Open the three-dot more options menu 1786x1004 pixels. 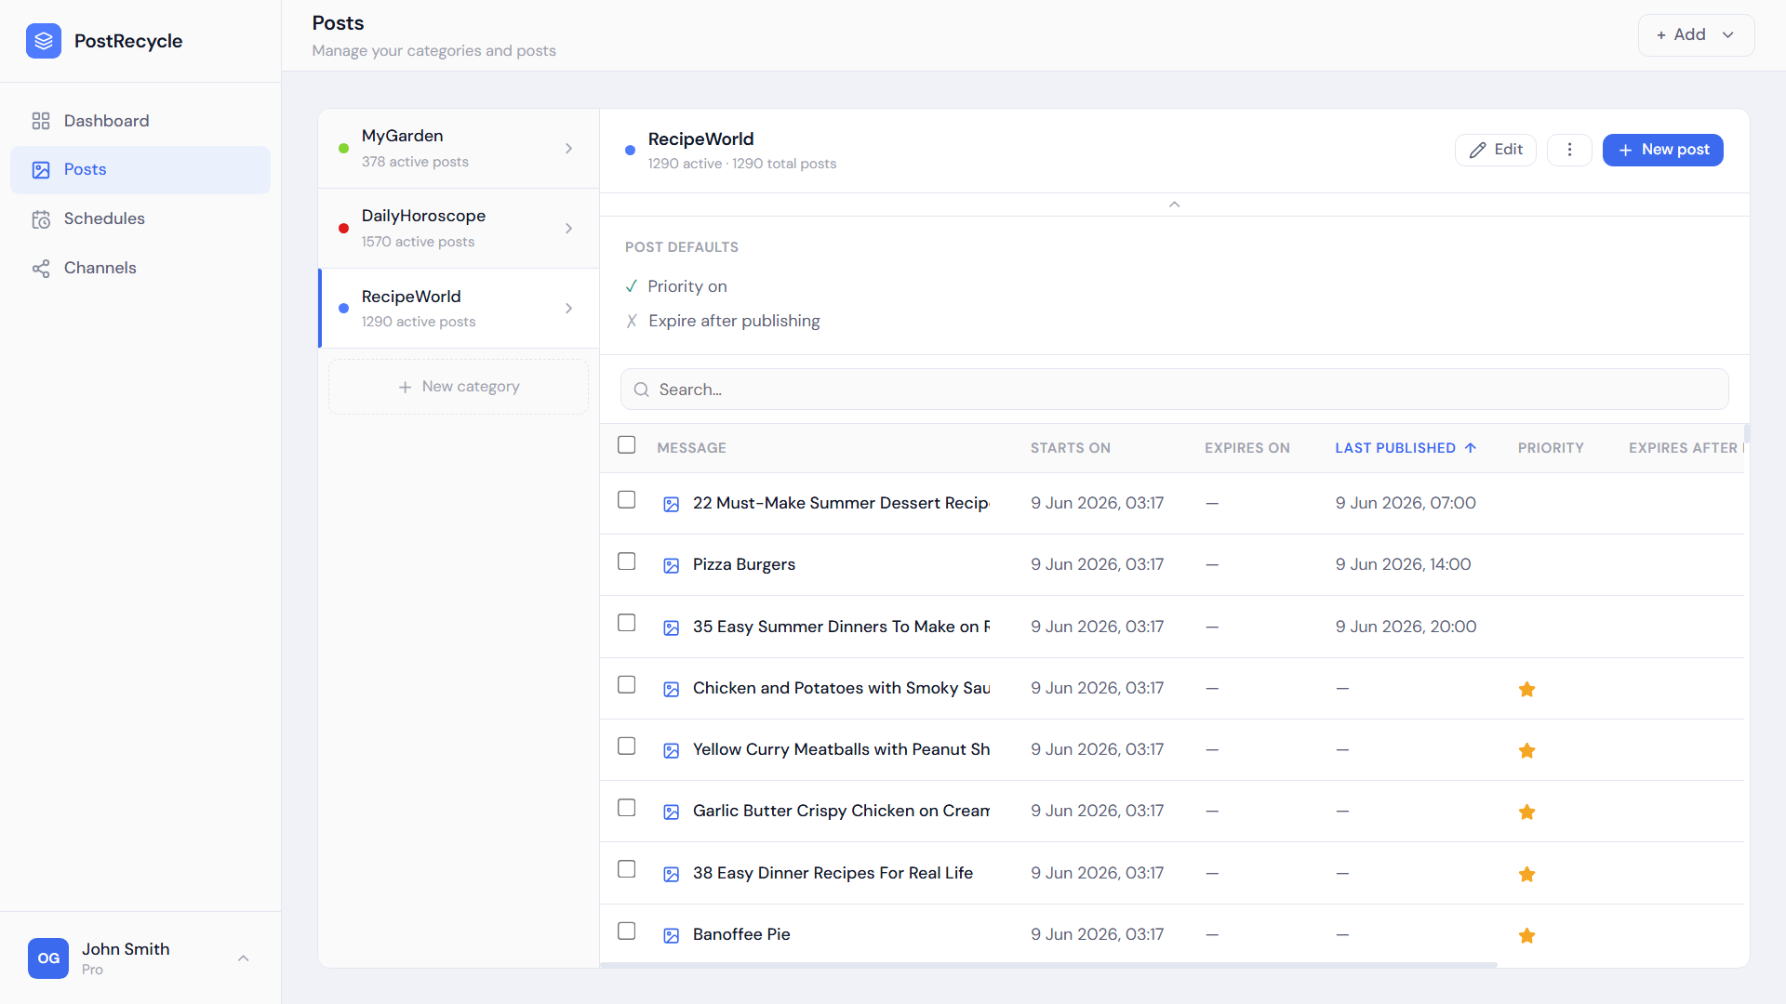click(x=1569, y=150)
